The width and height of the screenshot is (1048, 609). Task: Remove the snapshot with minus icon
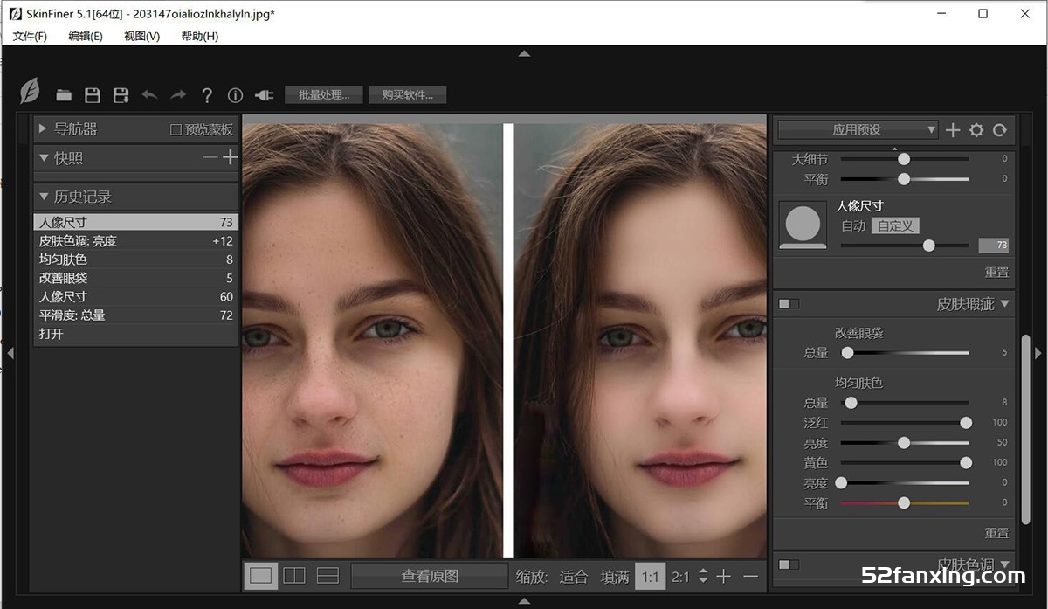(x=210, y=157)
